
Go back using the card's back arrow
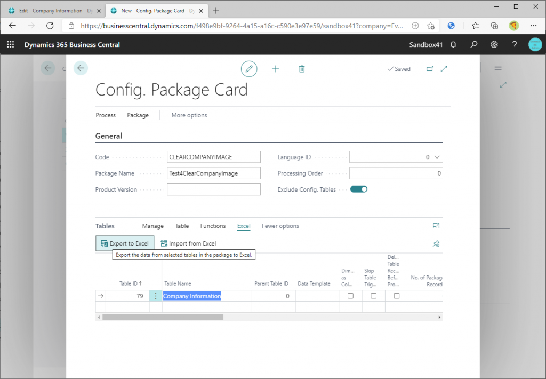tap(81, 68)
